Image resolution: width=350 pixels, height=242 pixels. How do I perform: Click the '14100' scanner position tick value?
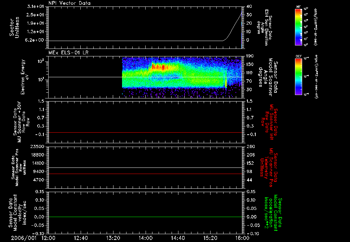[37, 163]
